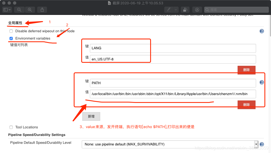The height and width of the screenshot is (153, 271).
Task: Click the window title 截屏 2020-06-19
Action: point(138,3)
